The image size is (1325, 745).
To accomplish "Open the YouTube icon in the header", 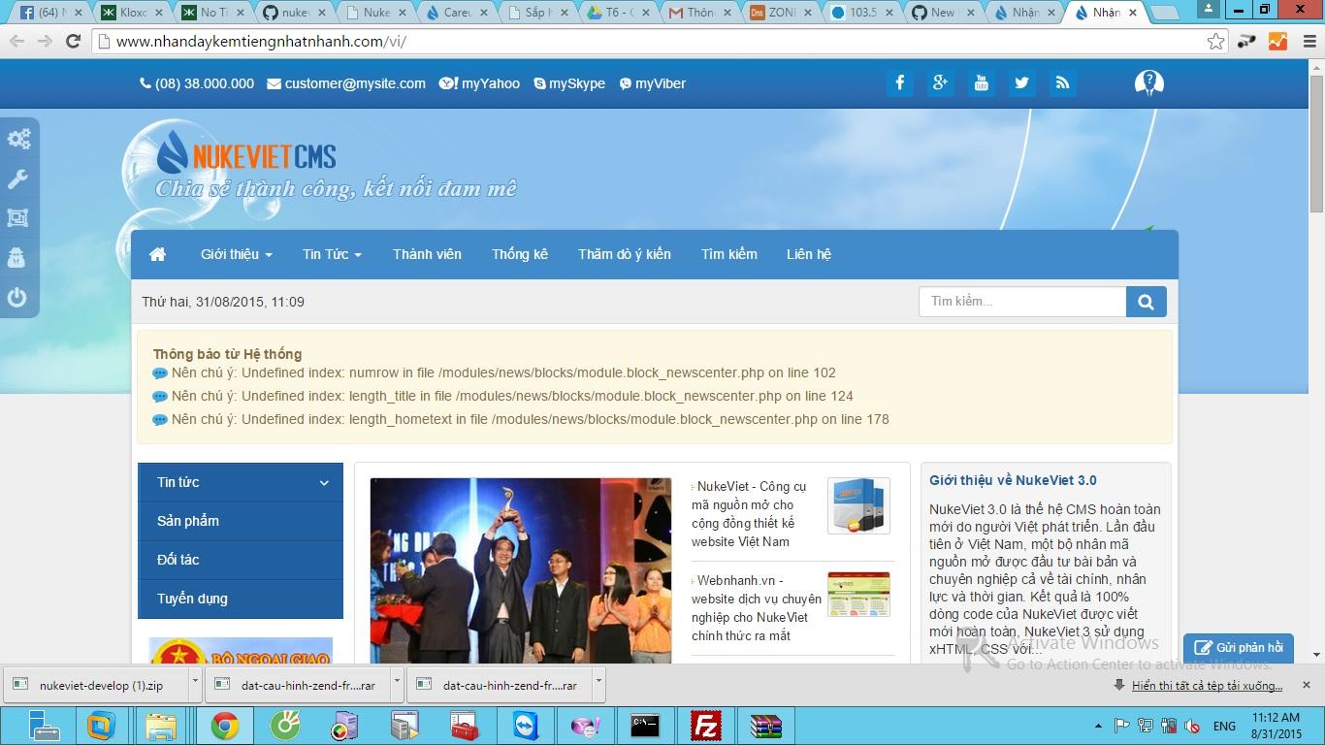I will tap(981, 82).
